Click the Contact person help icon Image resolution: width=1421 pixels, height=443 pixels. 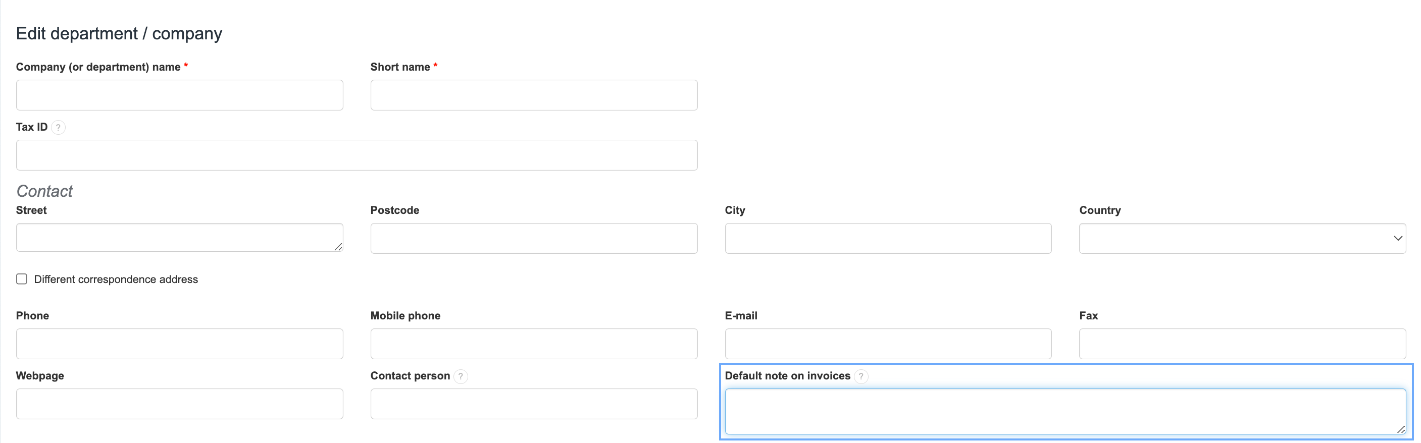tap(460, 376)
